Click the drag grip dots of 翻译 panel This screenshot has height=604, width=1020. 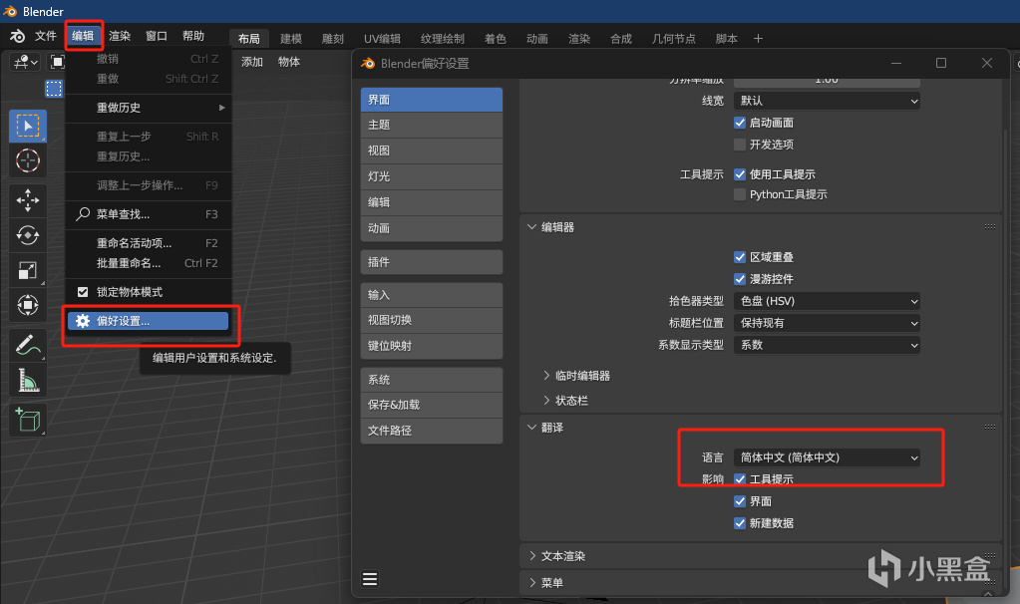[x=990, y=427]
